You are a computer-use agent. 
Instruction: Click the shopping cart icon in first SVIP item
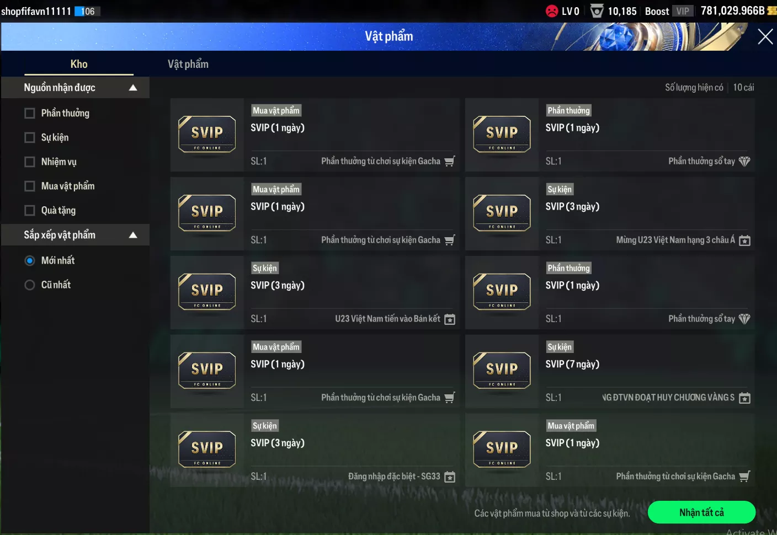coord(450,161)
